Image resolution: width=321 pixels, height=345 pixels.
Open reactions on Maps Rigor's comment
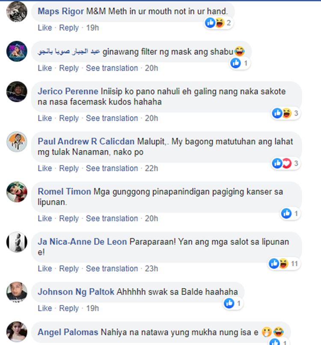pos(218,23)
